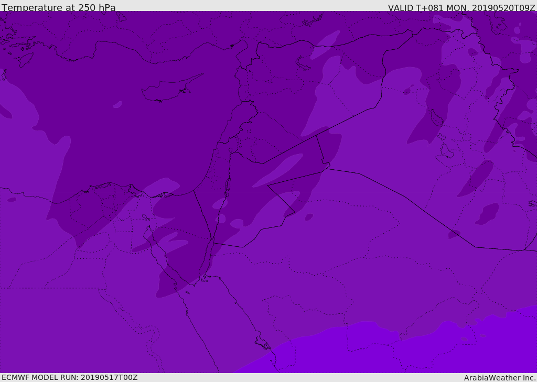Click the 'ArabiaWeather Inc.' credit text
537x382 pixels.
click(x=500, y=378)
